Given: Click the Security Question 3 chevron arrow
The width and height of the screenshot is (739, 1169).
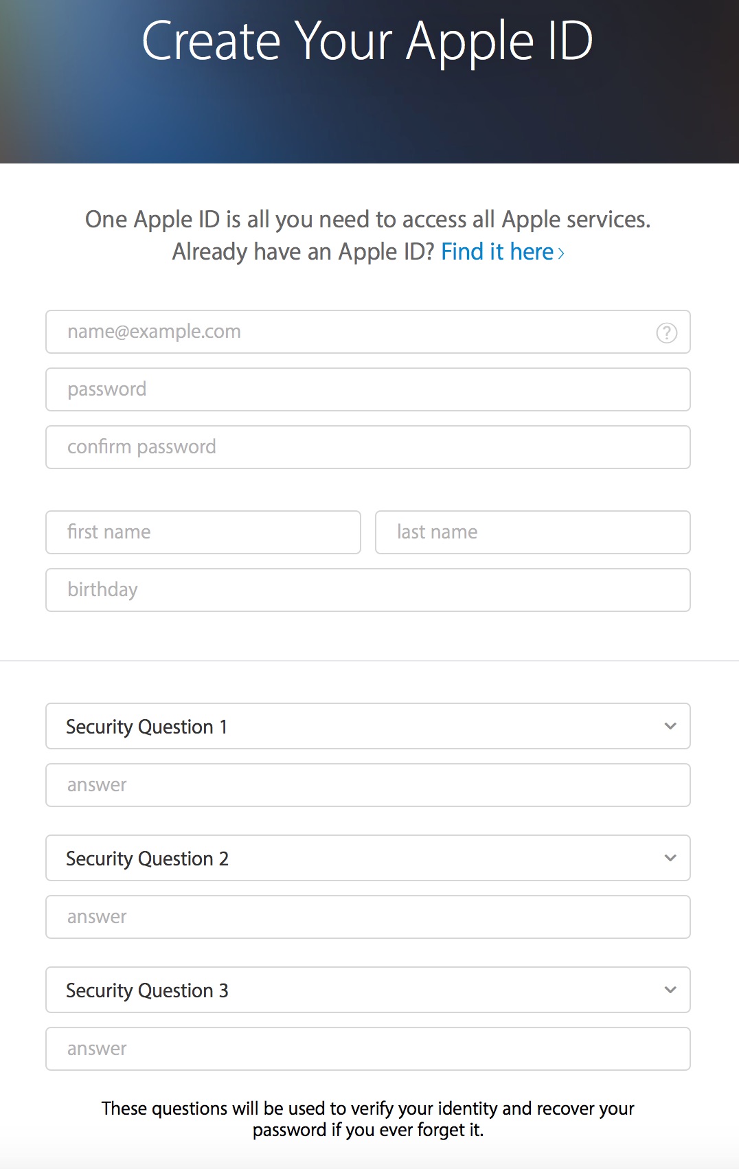Looking at the screenshot, I should click(670, 990).
